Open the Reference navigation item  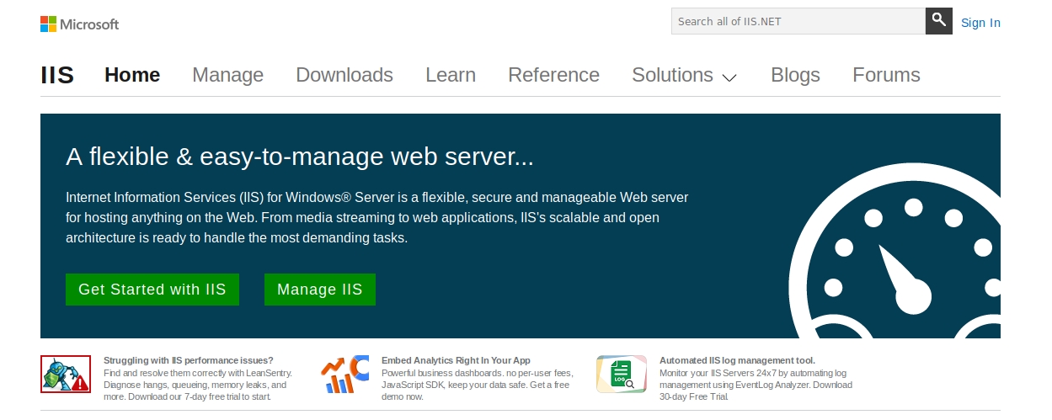(x=553, y=75)
